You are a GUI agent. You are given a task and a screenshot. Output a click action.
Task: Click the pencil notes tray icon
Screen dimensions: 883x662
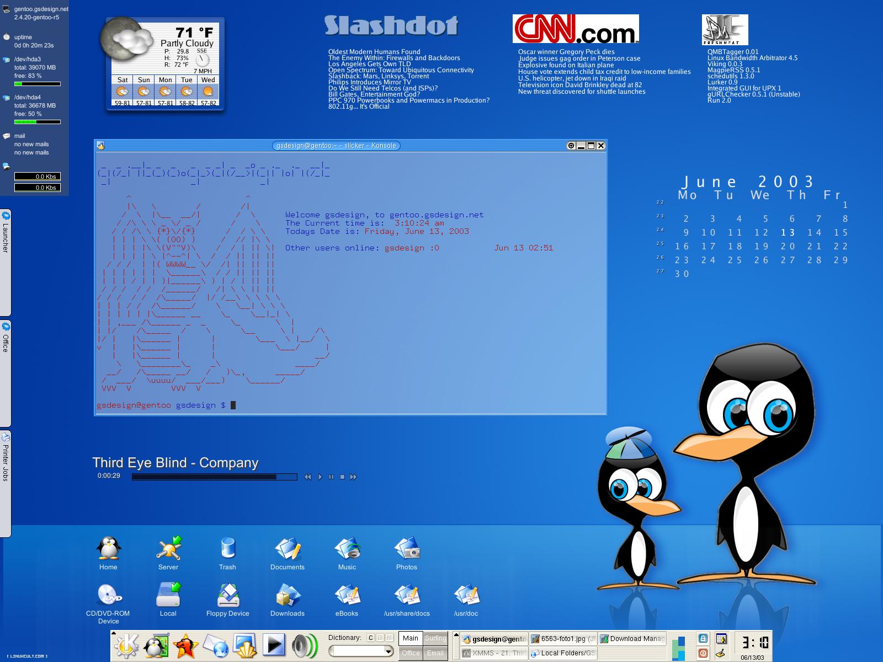point(721,653)
